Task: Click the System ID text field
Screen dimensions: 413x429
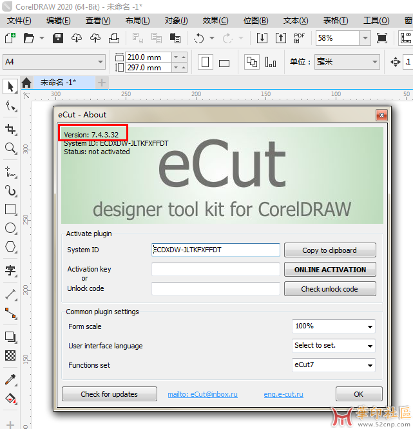Action: coord(216,250)
